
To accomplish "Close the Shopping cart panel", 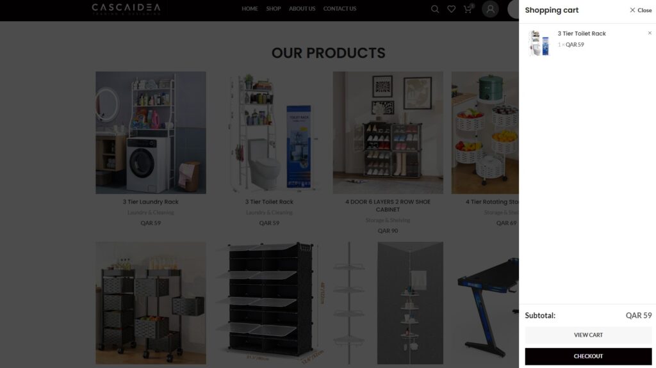I will point(641,10).
